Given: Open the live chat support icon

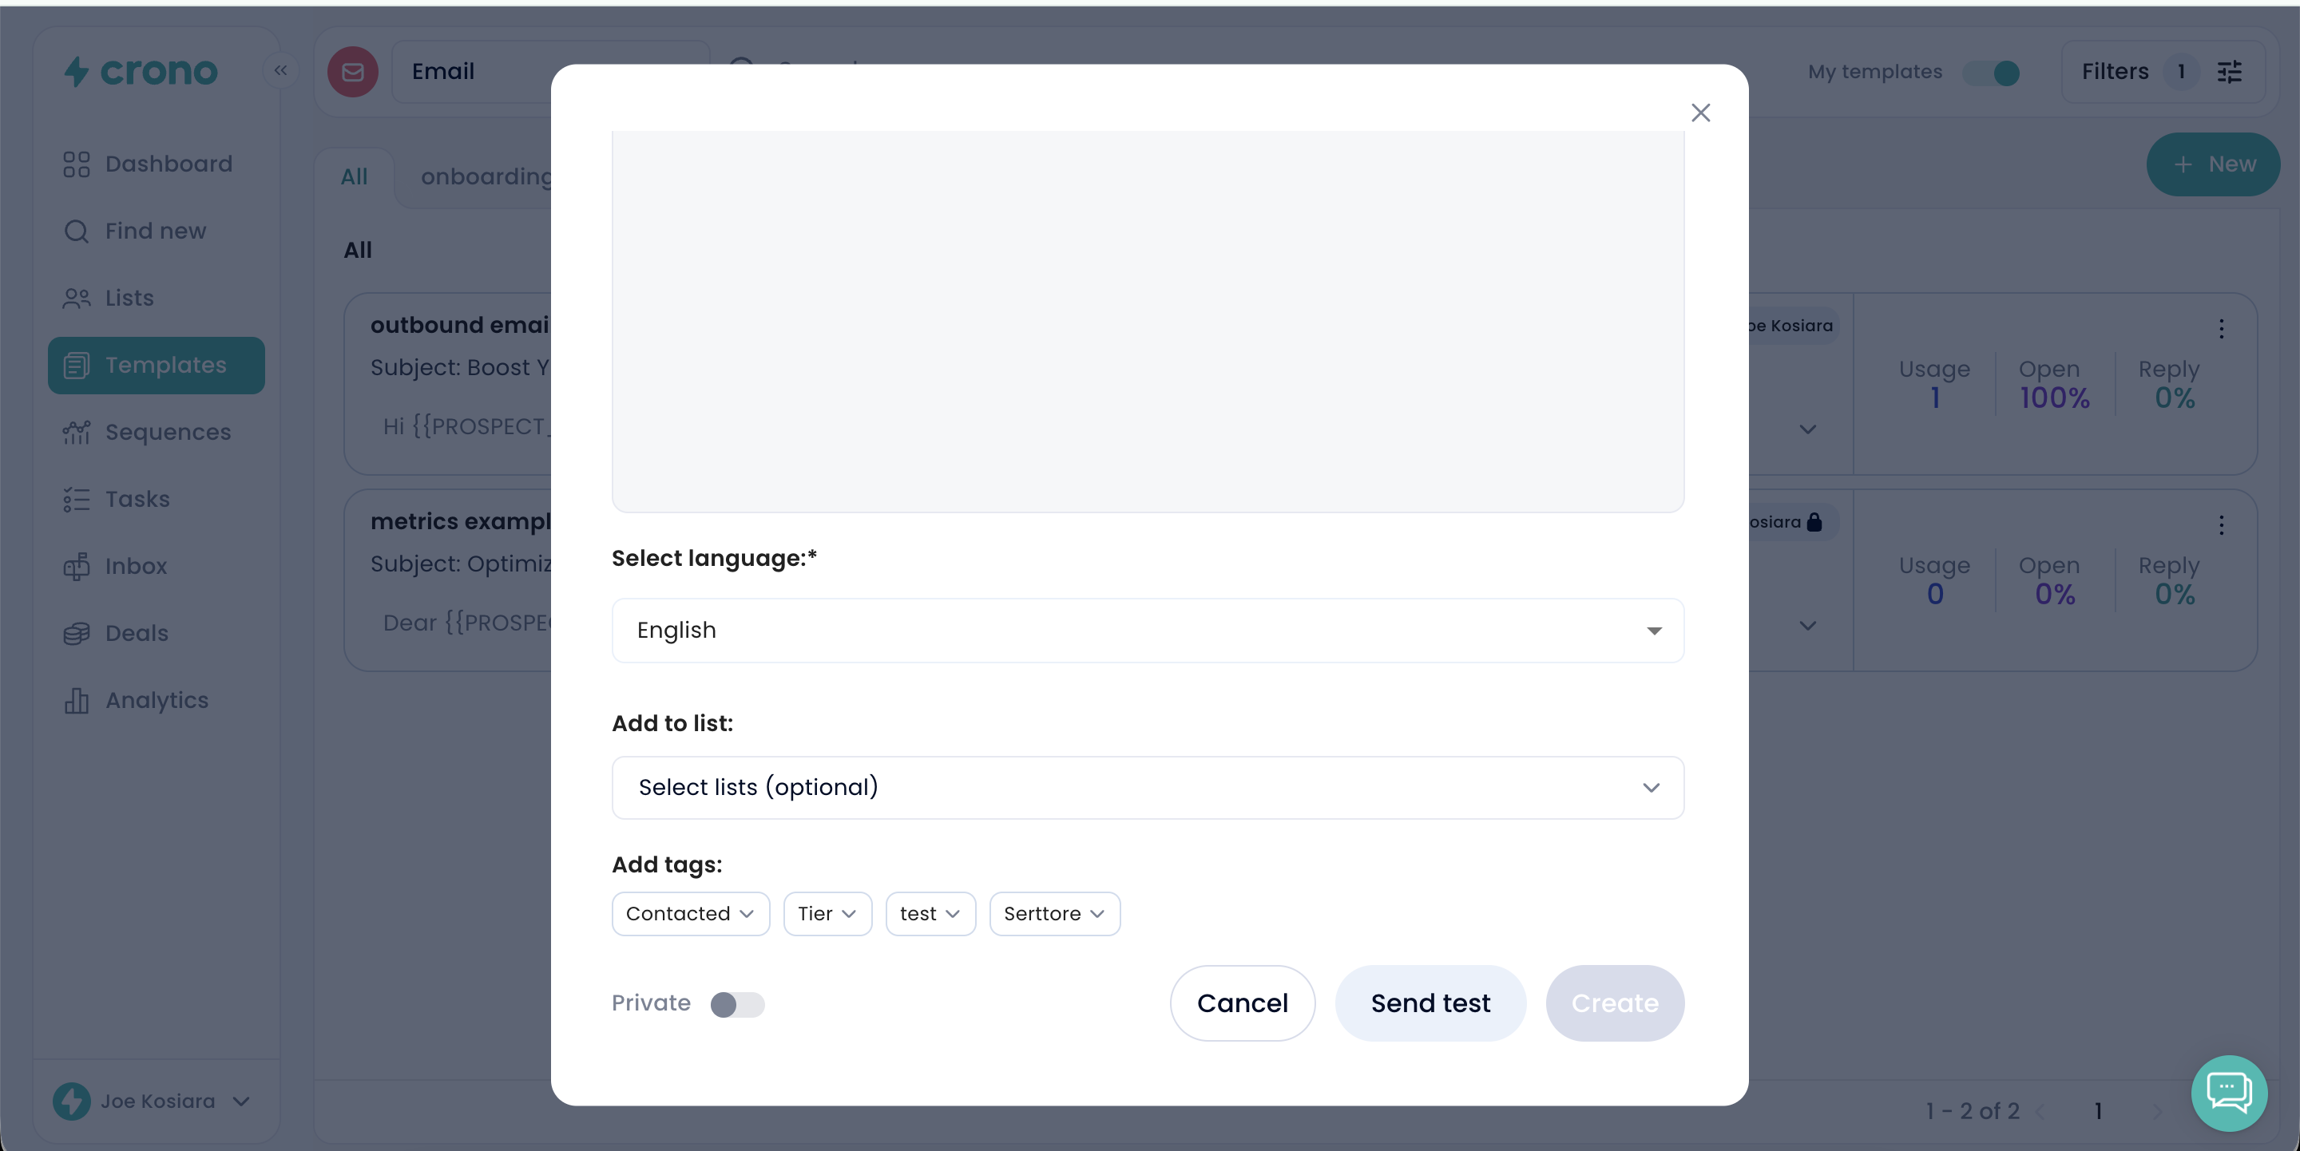Looking at the screenshot, I should pyautogui.click(x=2229, y=1092).
